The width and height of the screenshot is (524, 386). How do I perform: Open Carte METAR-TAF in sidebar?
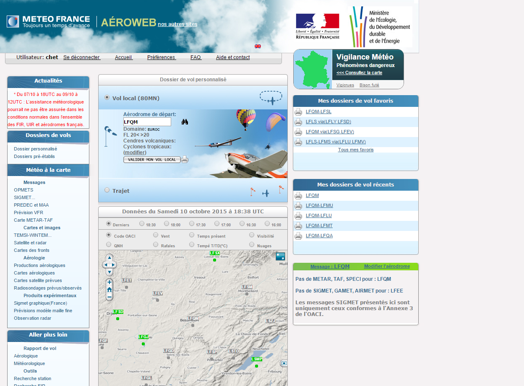[33, 220]
